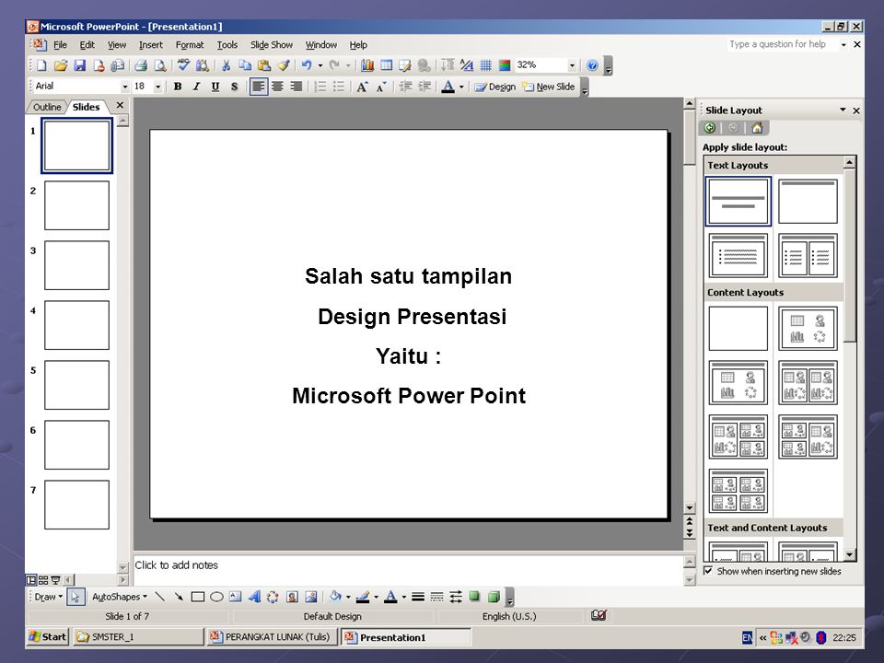Open the Font Color dropdown arrow in formatting toolbar

point(461,87)
